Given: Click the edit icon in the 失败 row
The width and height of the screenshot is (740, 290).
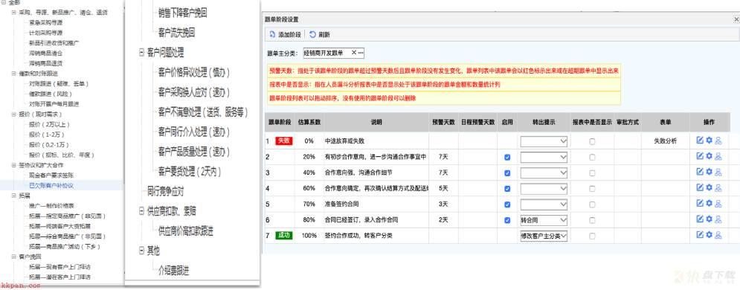Looking at the screenshot, I should coord(700,141).
